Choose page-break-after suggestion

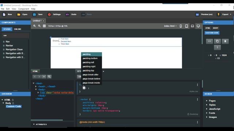pos(91,75)
